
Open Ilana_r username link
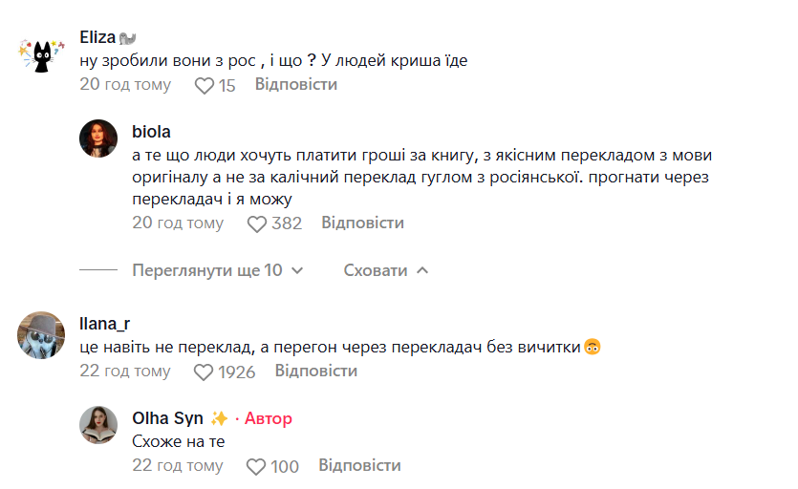(x=104, y=324)
